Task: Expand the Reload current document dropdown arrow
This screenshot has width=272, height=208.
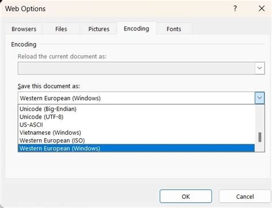Action: (259, 68)
